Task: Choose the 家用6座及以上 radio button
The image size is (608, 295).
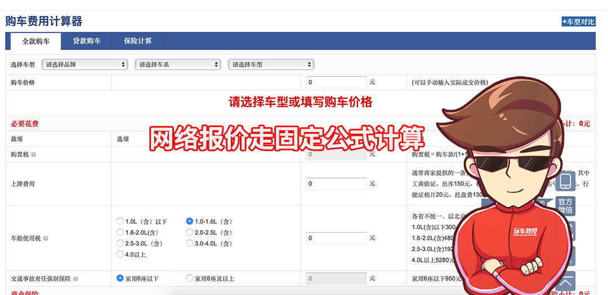Action: (190, 278)
